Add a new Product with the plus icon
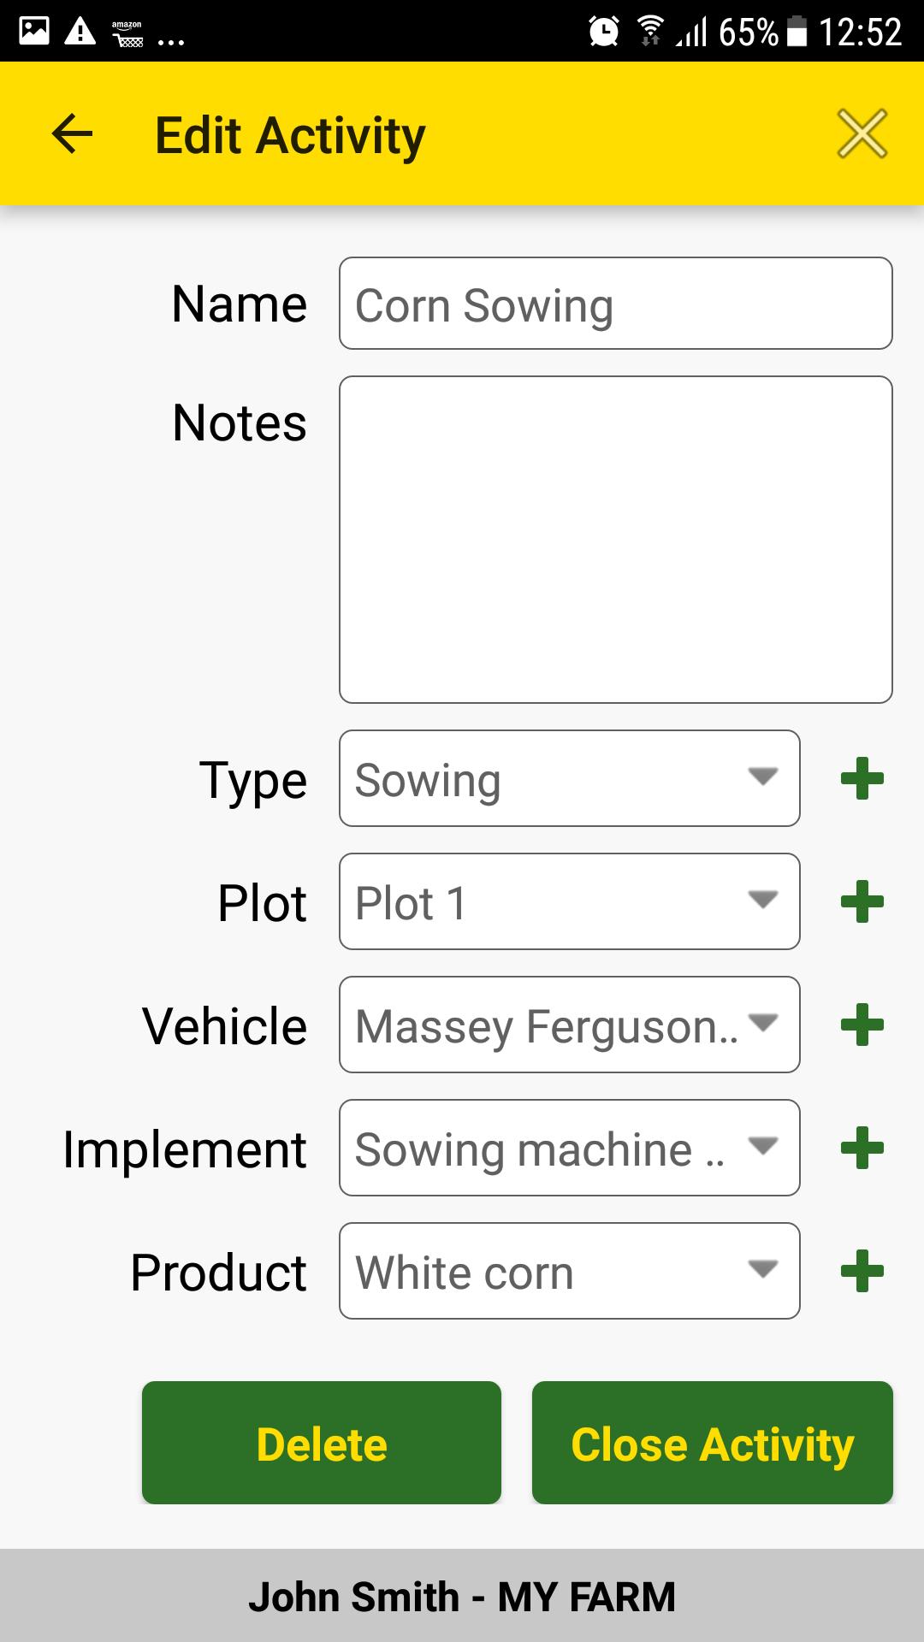The image size is (924, 1642). [862, 1271]
